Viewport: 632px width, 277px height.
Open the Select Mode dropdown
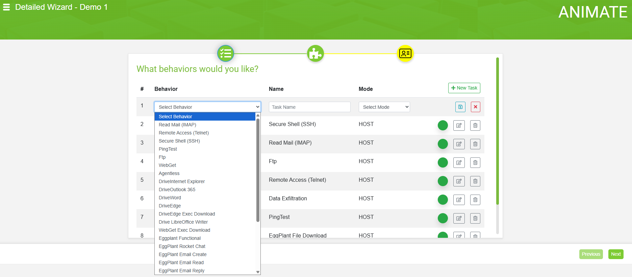click(384, 107)
